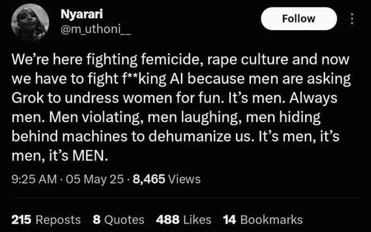Click the 14 Bookmarks count
371x232 pixels.
coord(262,219)
